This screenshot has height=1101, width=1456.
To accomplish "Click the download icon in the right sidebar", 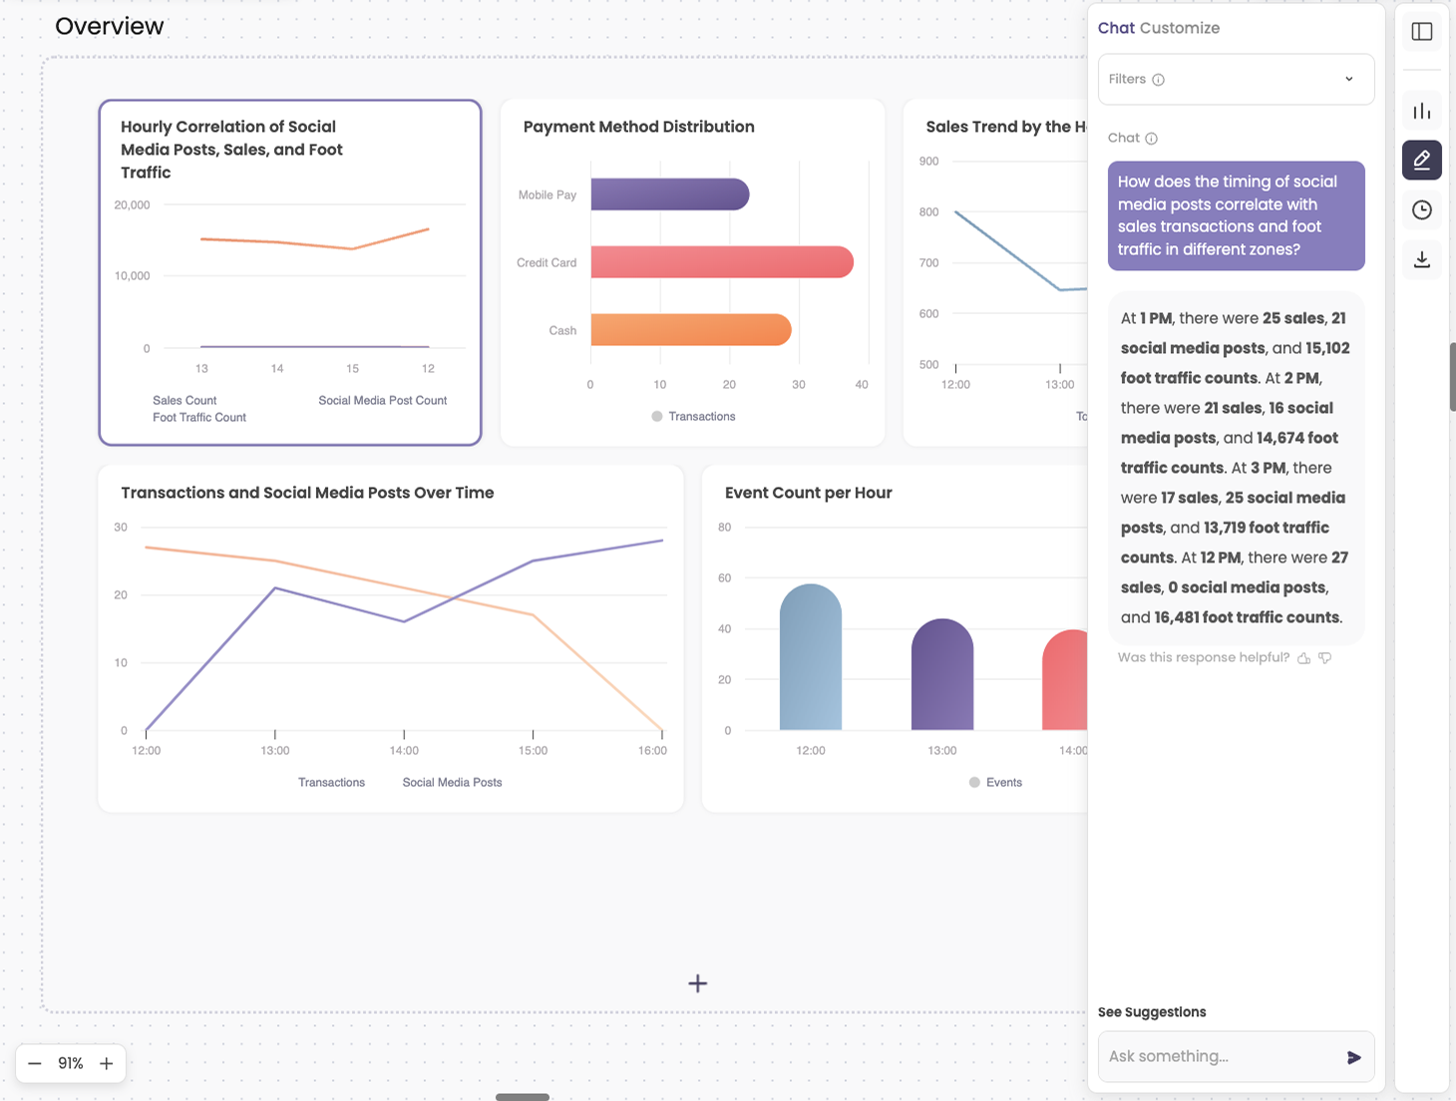I will [x=1421, y=259].
